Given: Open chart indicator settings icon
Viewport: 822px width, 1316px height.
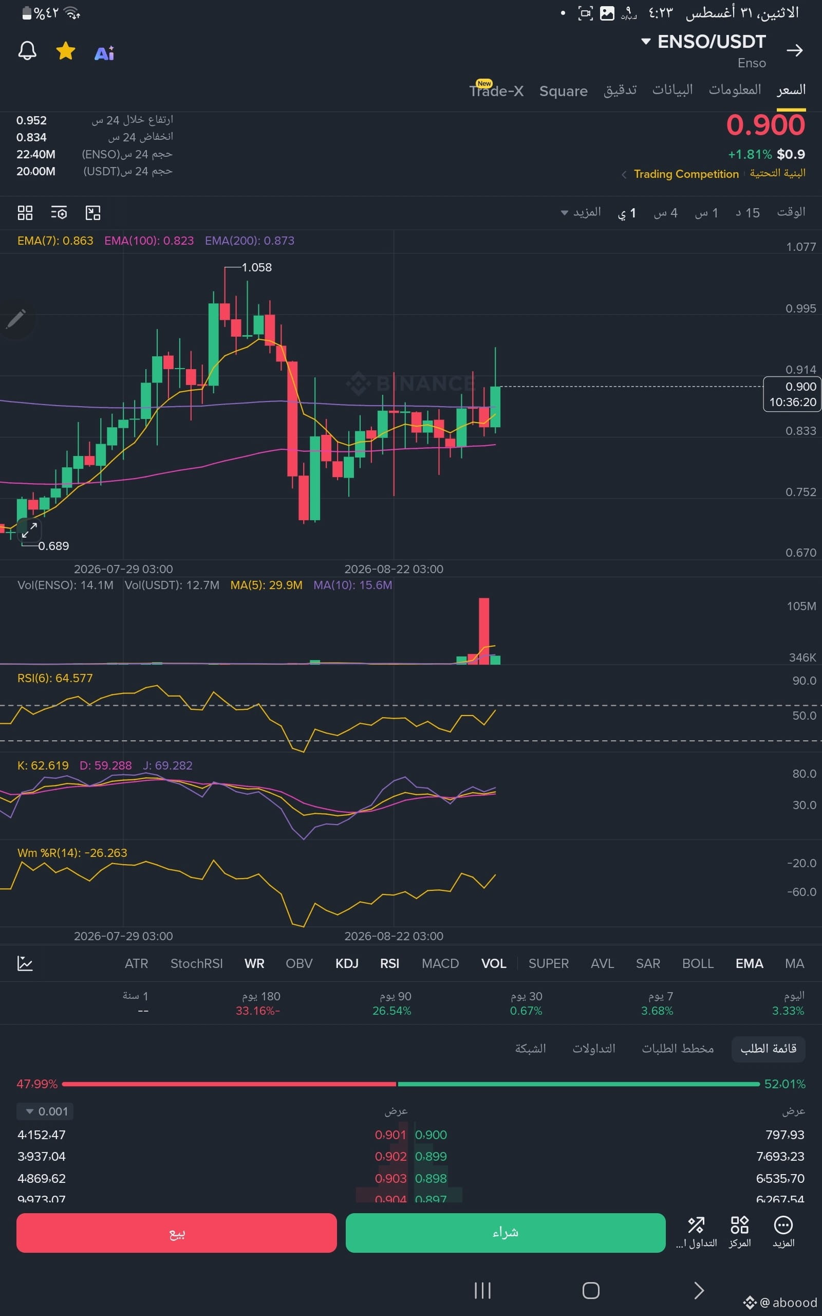Looking at the screenshot, I should point(59,213).
